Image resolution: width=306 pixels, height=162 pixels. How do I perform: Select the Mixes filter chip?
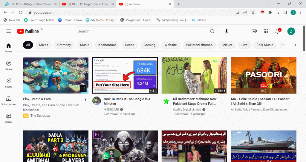pyautogui.click(x=44, y=45)
